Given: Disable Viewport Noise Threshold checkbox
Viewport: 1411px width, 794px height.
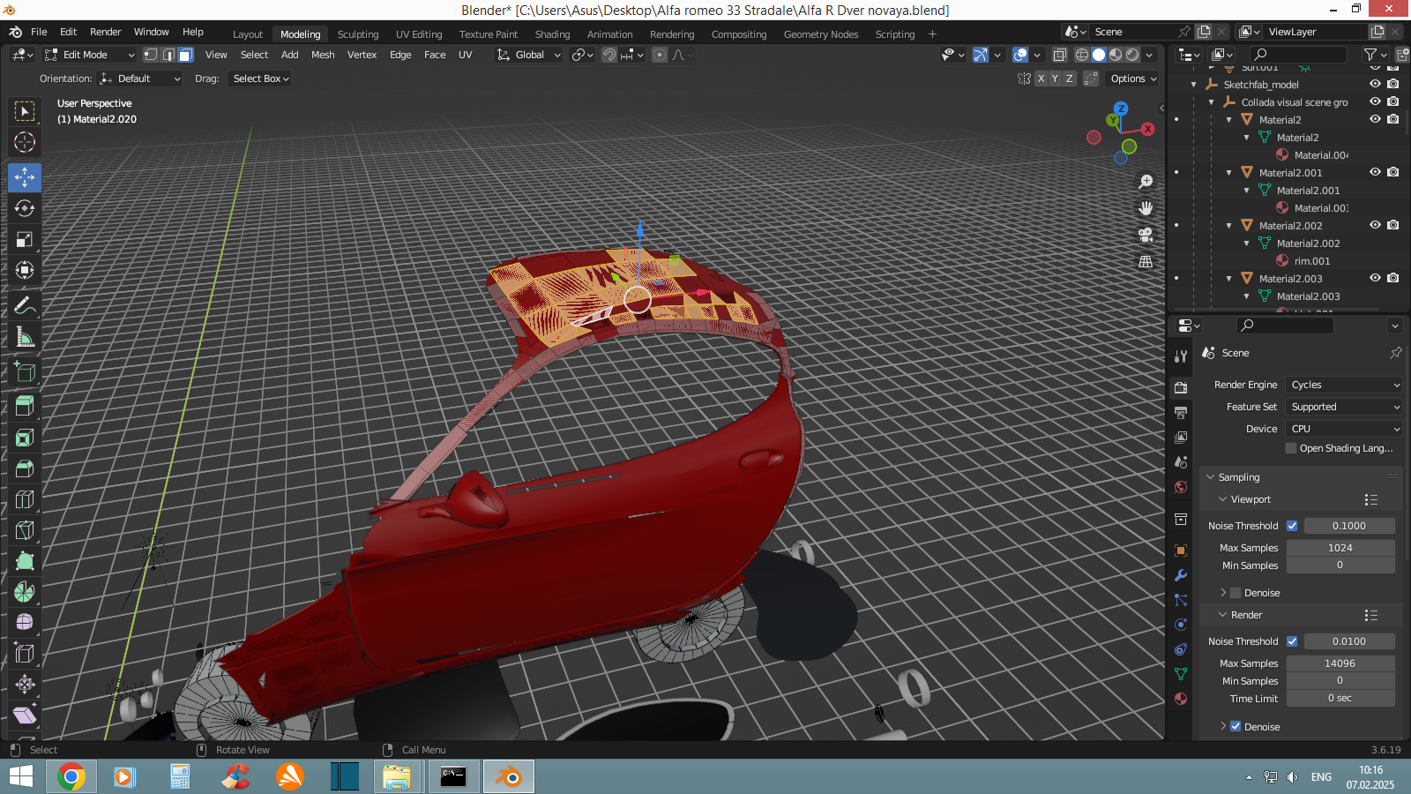Looking at the screenshot, I should (1292, 526).
